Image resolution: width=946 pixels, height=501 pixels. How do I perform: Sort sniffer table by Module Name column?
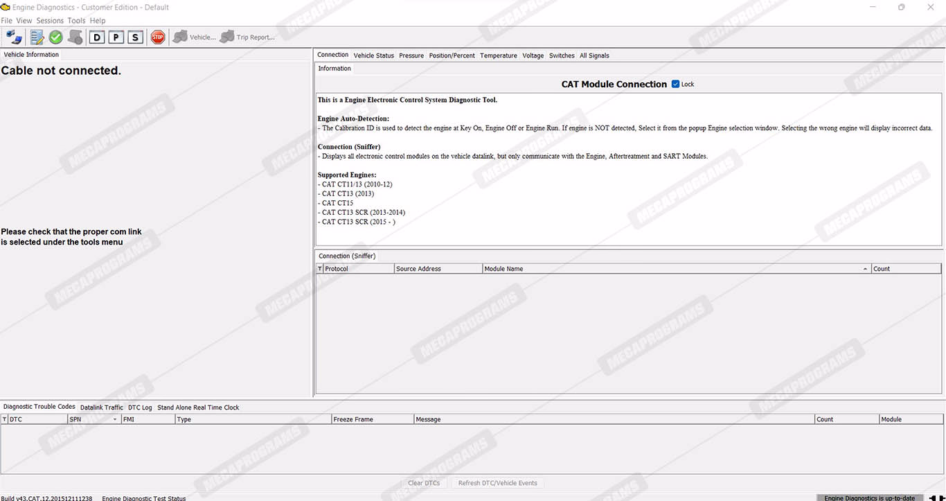(x=677, y=269)
